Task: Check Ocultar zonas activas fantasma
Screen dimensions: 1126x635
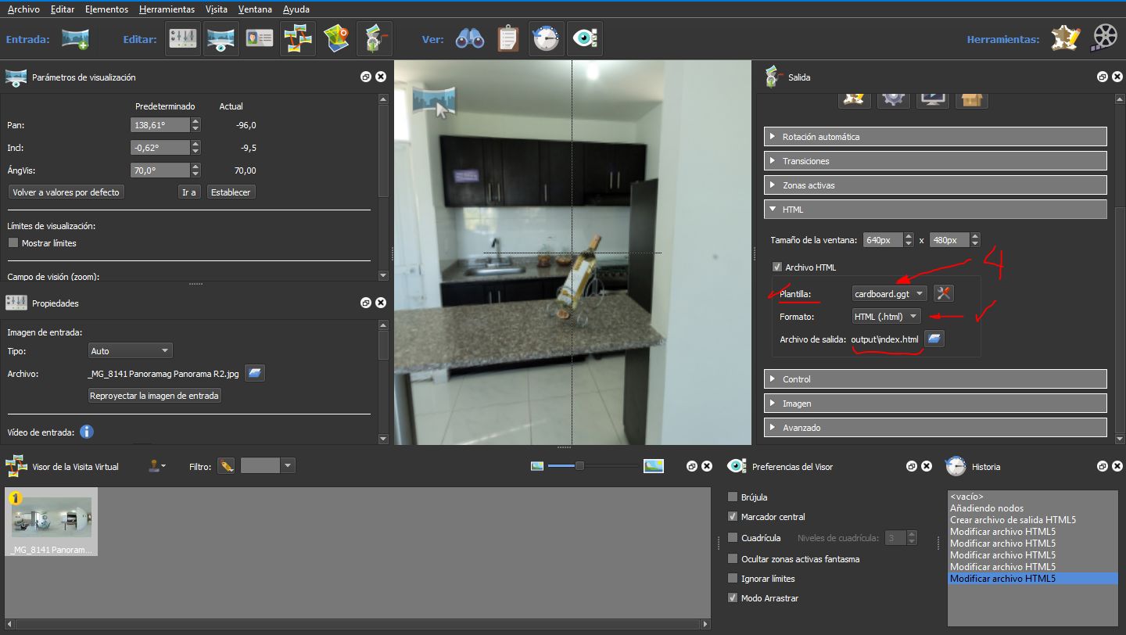Action: 733,558
